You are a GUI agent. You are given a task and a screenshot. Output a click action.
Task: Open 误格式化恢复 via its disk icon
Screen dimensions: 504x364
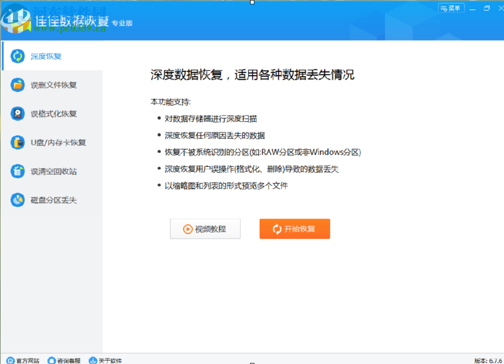pyautogui.click(x=17, y=113)
